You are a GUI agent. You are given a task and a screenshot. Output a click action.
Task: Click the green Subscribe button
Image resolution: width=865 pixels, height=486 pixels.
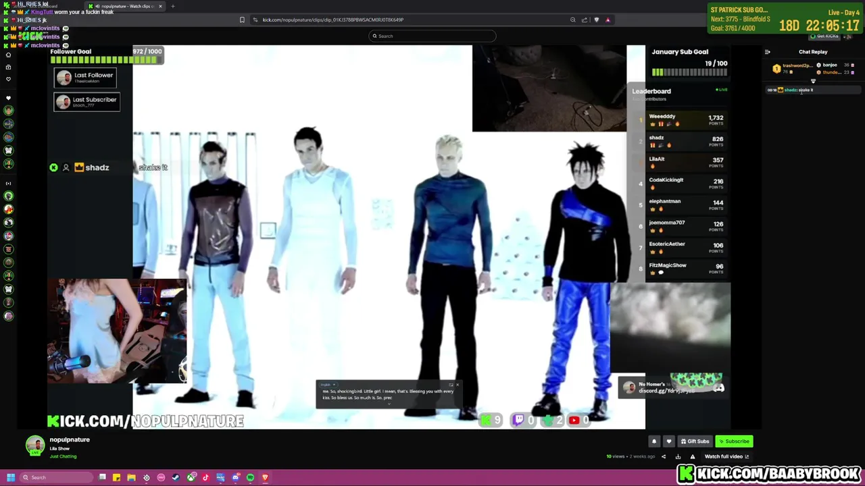point(734,441)
